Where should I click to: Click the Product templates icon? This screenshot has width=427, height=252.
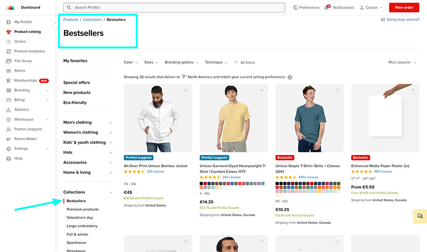pos(9,51)
